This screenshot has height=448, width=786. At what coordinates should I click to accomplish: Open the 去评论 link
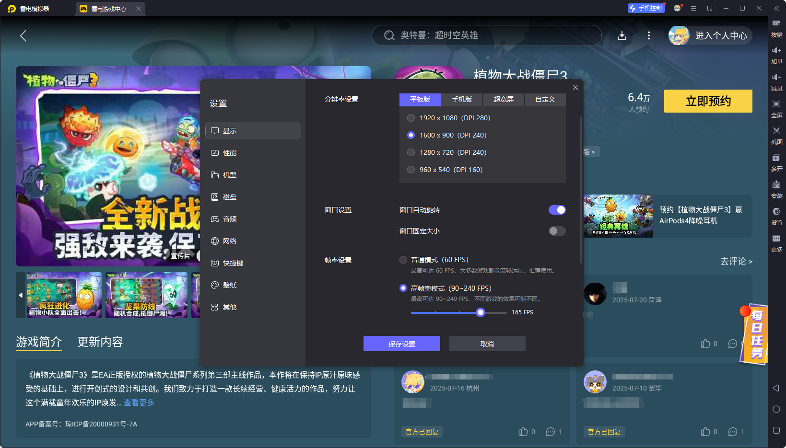(x=736, y=261)
